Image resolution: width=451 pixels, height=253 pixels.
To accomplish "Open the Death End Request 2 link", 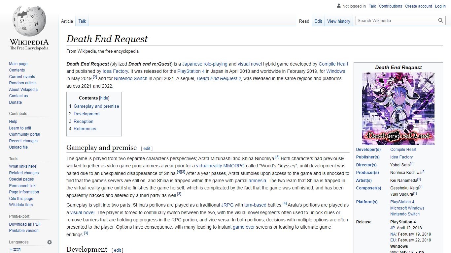I will pyautogui.click(x=219, y=78).
